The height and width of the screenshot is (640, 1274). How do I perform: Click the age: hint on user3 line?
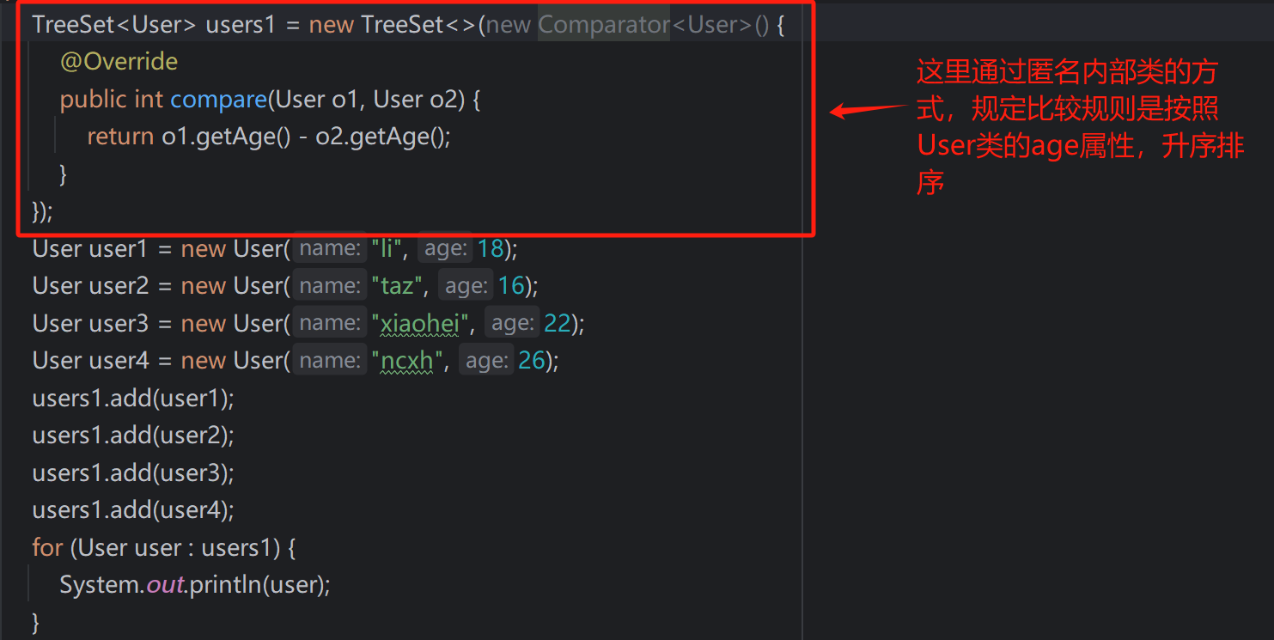[513, 323]
